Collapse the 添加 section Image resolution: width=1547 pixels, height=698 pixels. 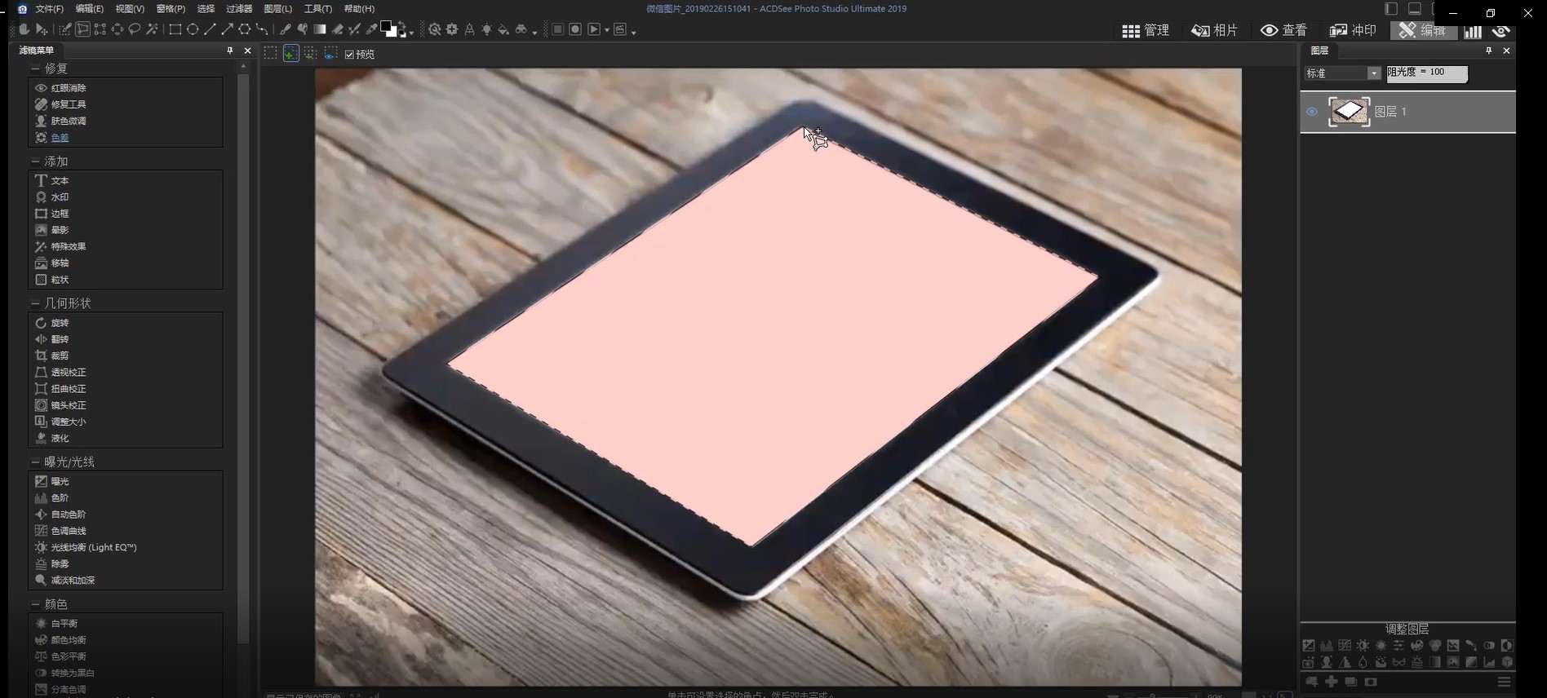(x=35, y=161)
